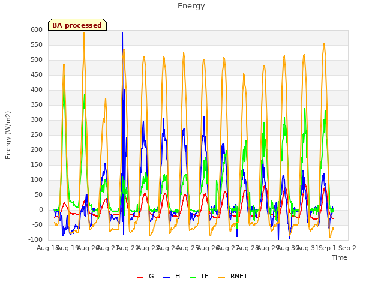Select the LE legend label
This screenshot has height=288, width=384.
click(x=205, y=276)
